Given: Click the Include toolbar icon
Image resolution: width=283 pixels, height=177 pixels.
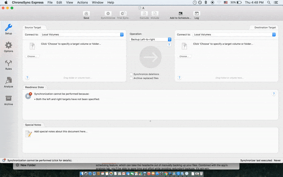Looking at the screenshot, I should (155, 14).
